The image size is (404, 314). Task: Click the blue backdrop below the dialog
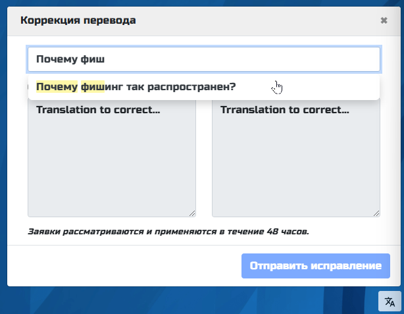197,301
